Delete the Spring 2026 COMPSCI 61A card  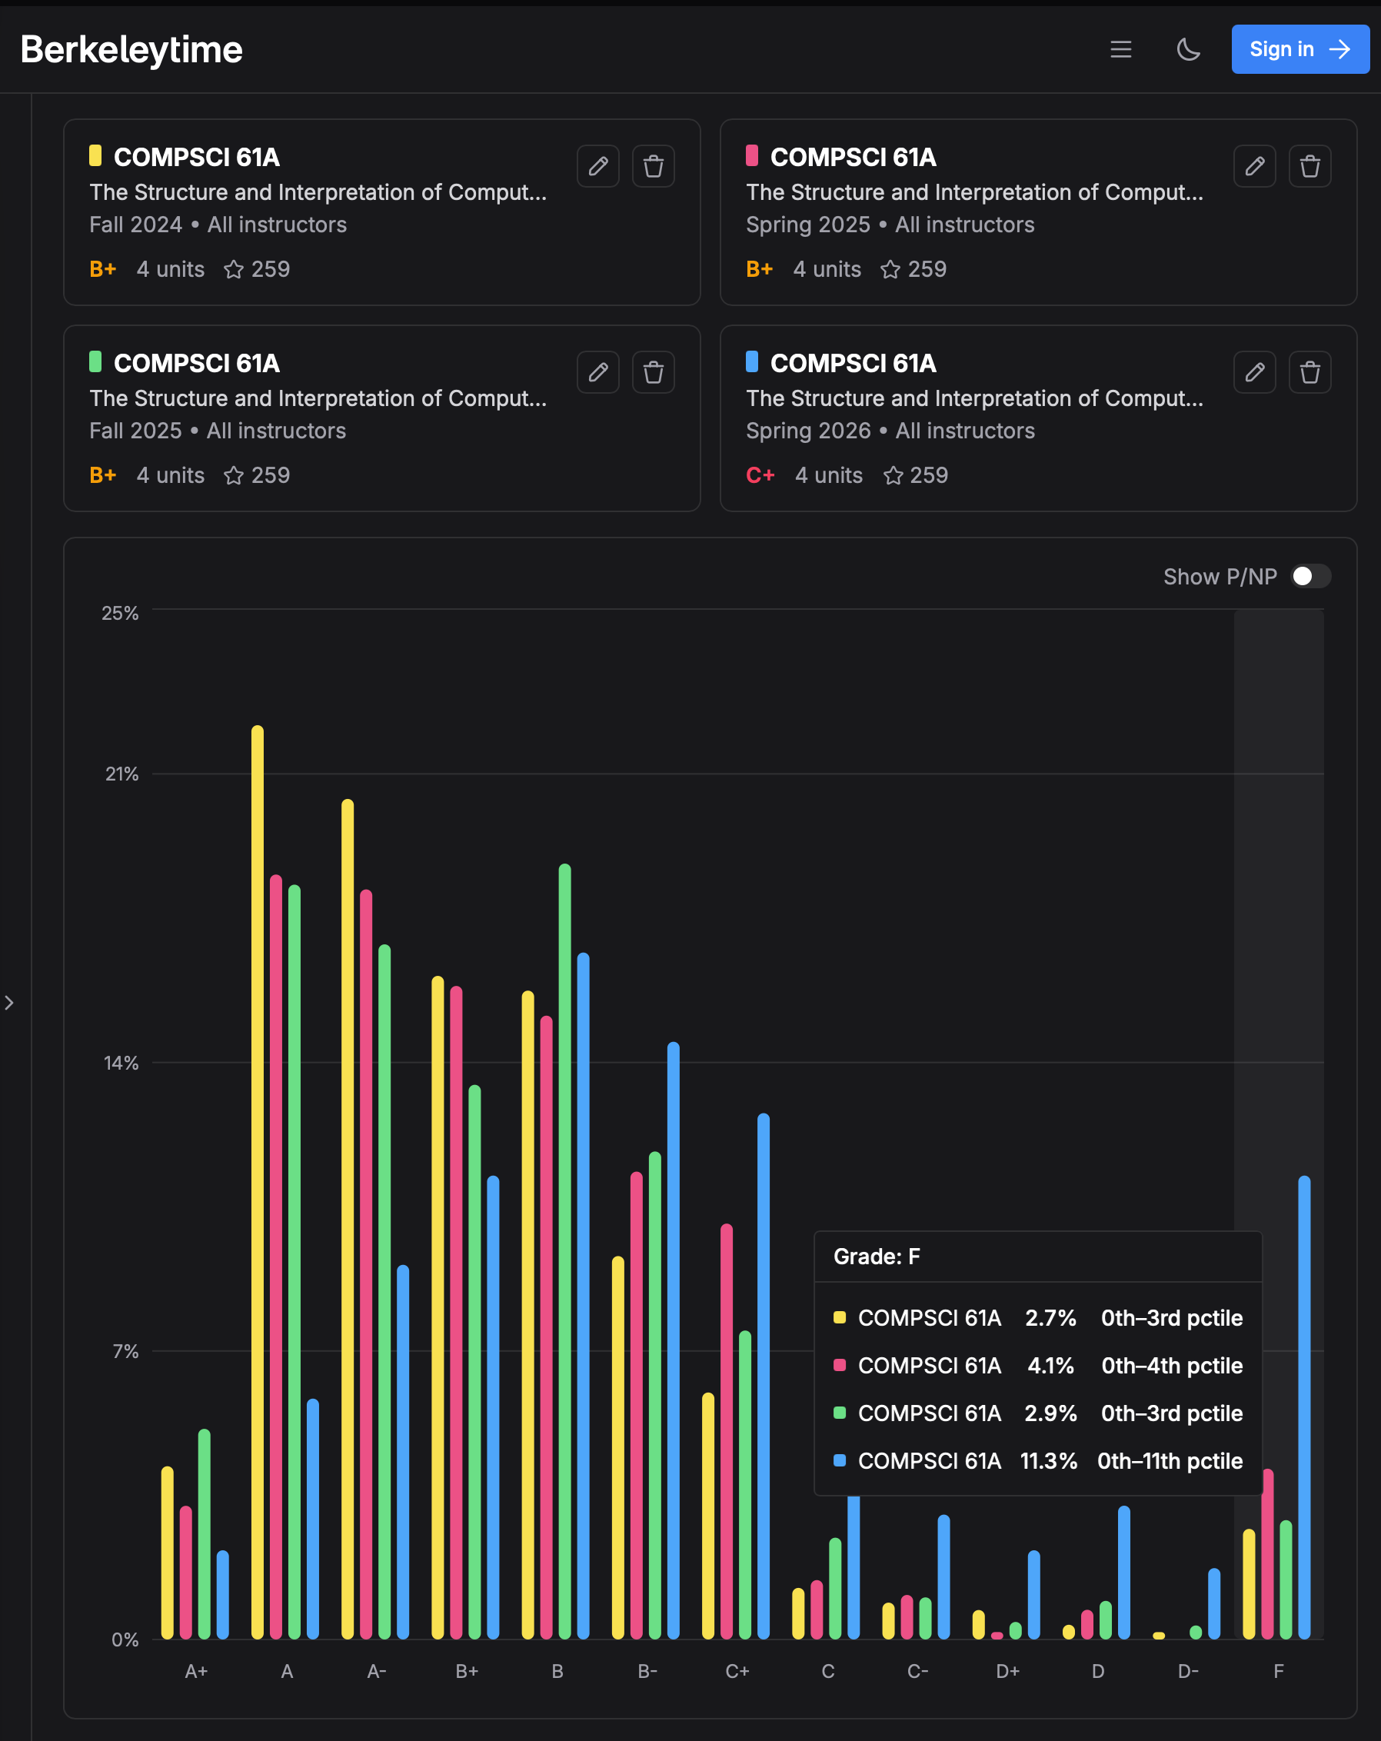[1310, 372]
